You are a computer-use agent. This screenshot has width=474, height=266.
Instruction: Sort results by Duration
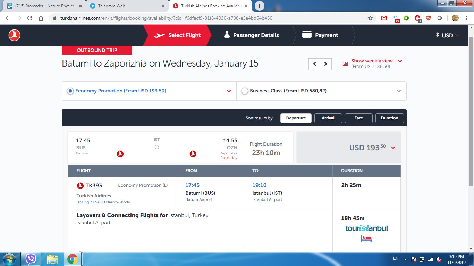point(390,118)
